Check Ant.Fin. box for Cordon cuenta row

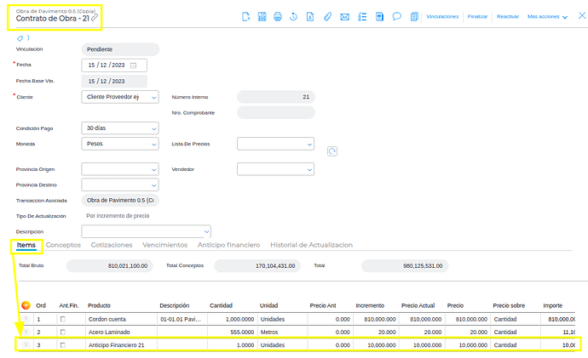[63, 319]
